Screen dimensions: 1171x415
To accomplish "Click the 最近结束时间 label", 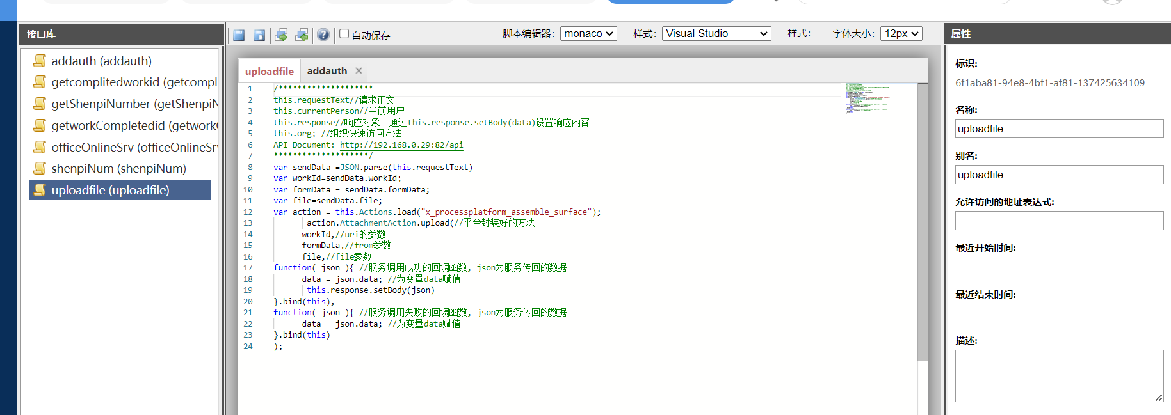I will click(985, 295).
